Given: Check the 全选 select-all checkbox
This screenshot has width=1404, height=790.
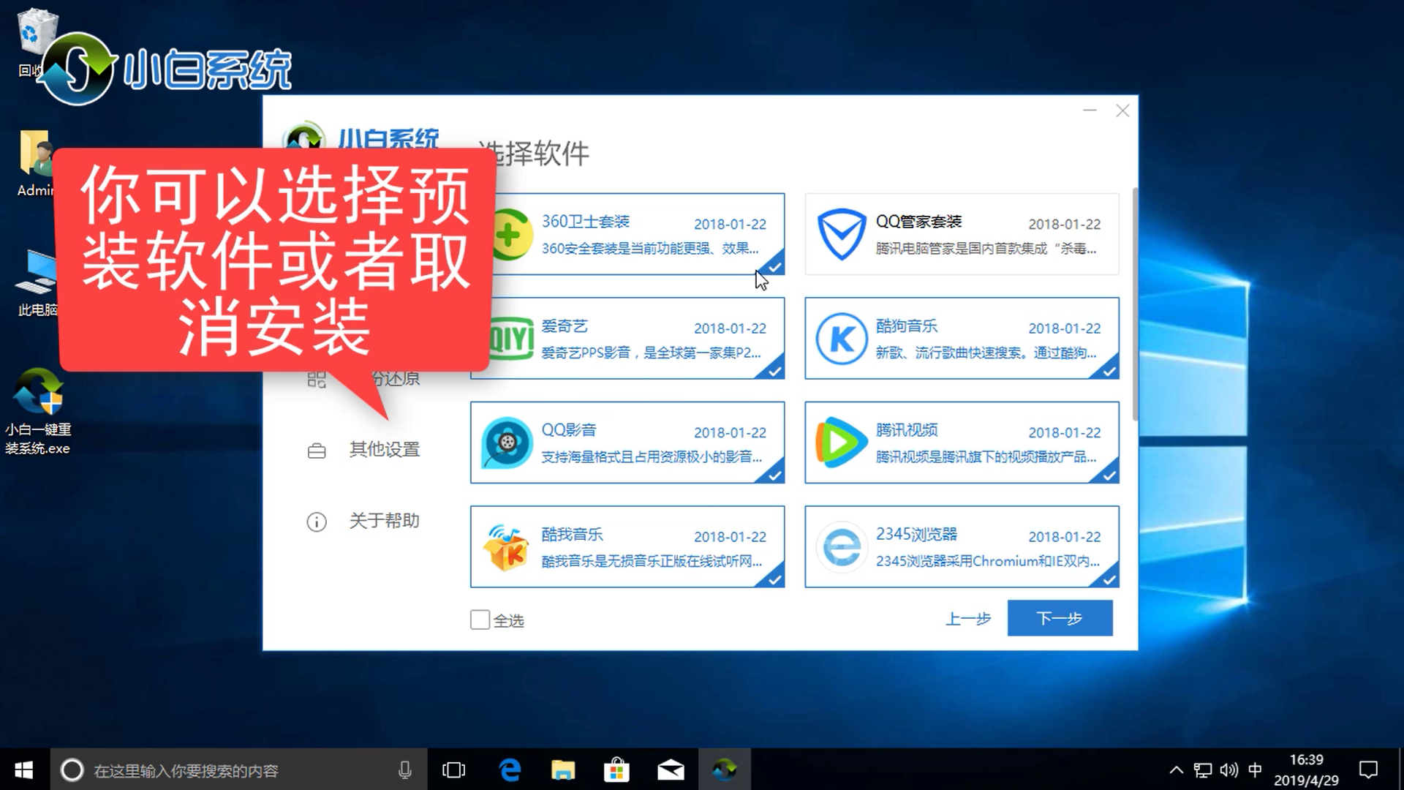Looking at the screenshot, I should (x=480, y=620).
